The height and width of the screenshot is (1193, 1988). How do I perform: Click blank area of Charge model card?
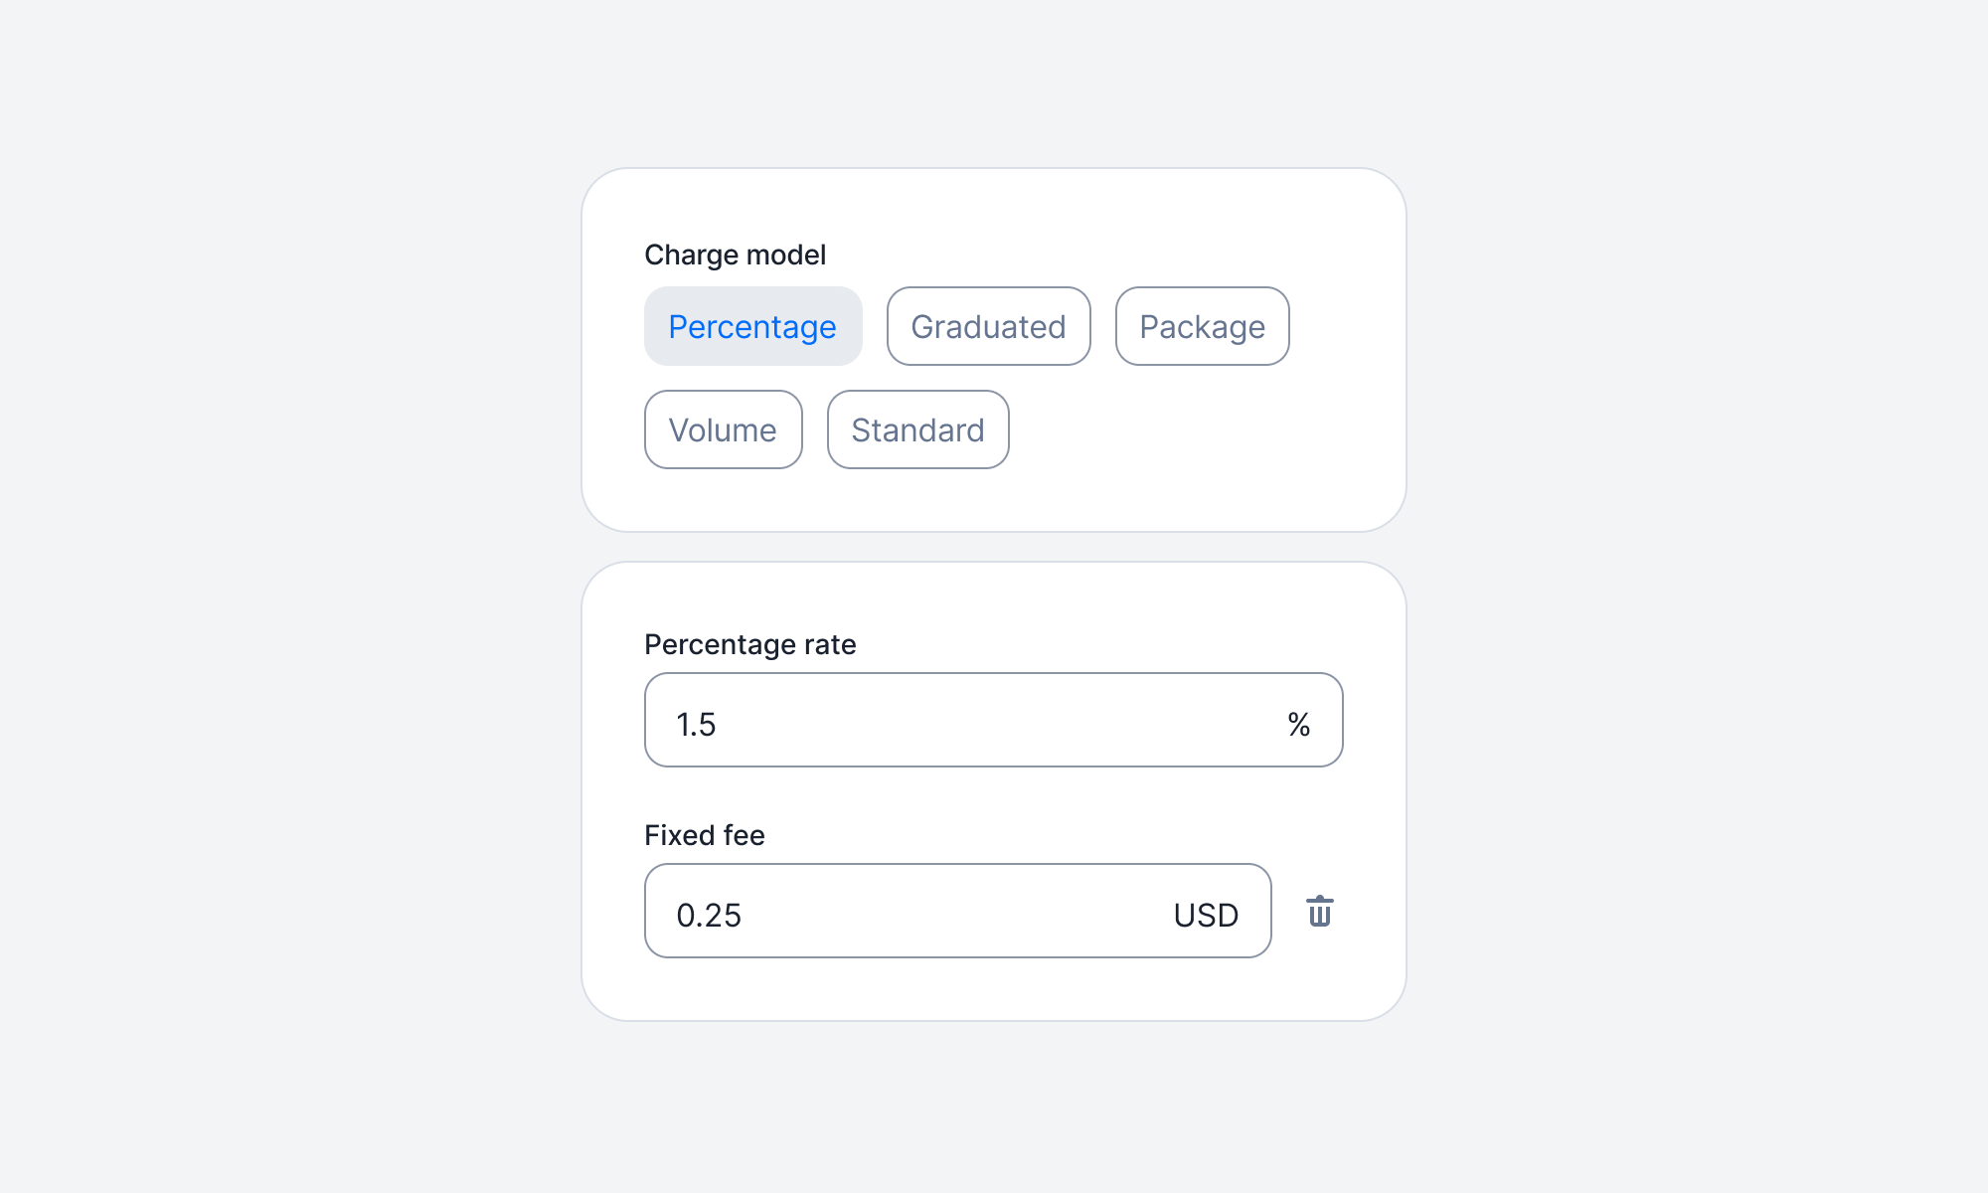coord(1193,447)
